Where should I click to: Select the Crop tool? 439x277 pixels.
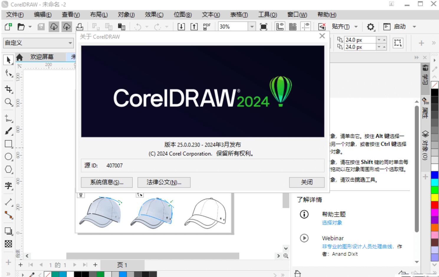(8, 89)
